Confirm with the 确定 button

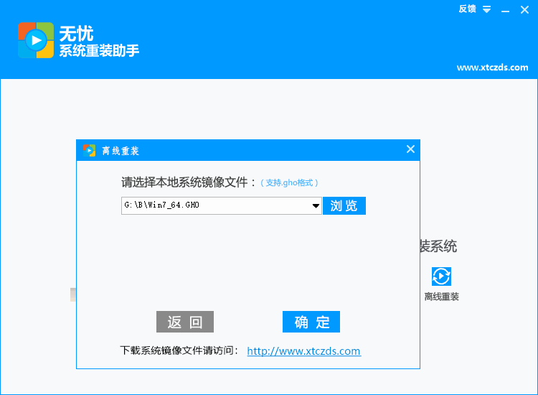pyautogui.click(x=311, y=322)
